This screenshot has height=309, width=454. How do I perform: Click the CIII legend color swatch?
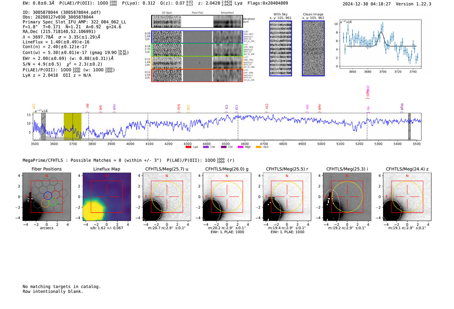(224, 147)
